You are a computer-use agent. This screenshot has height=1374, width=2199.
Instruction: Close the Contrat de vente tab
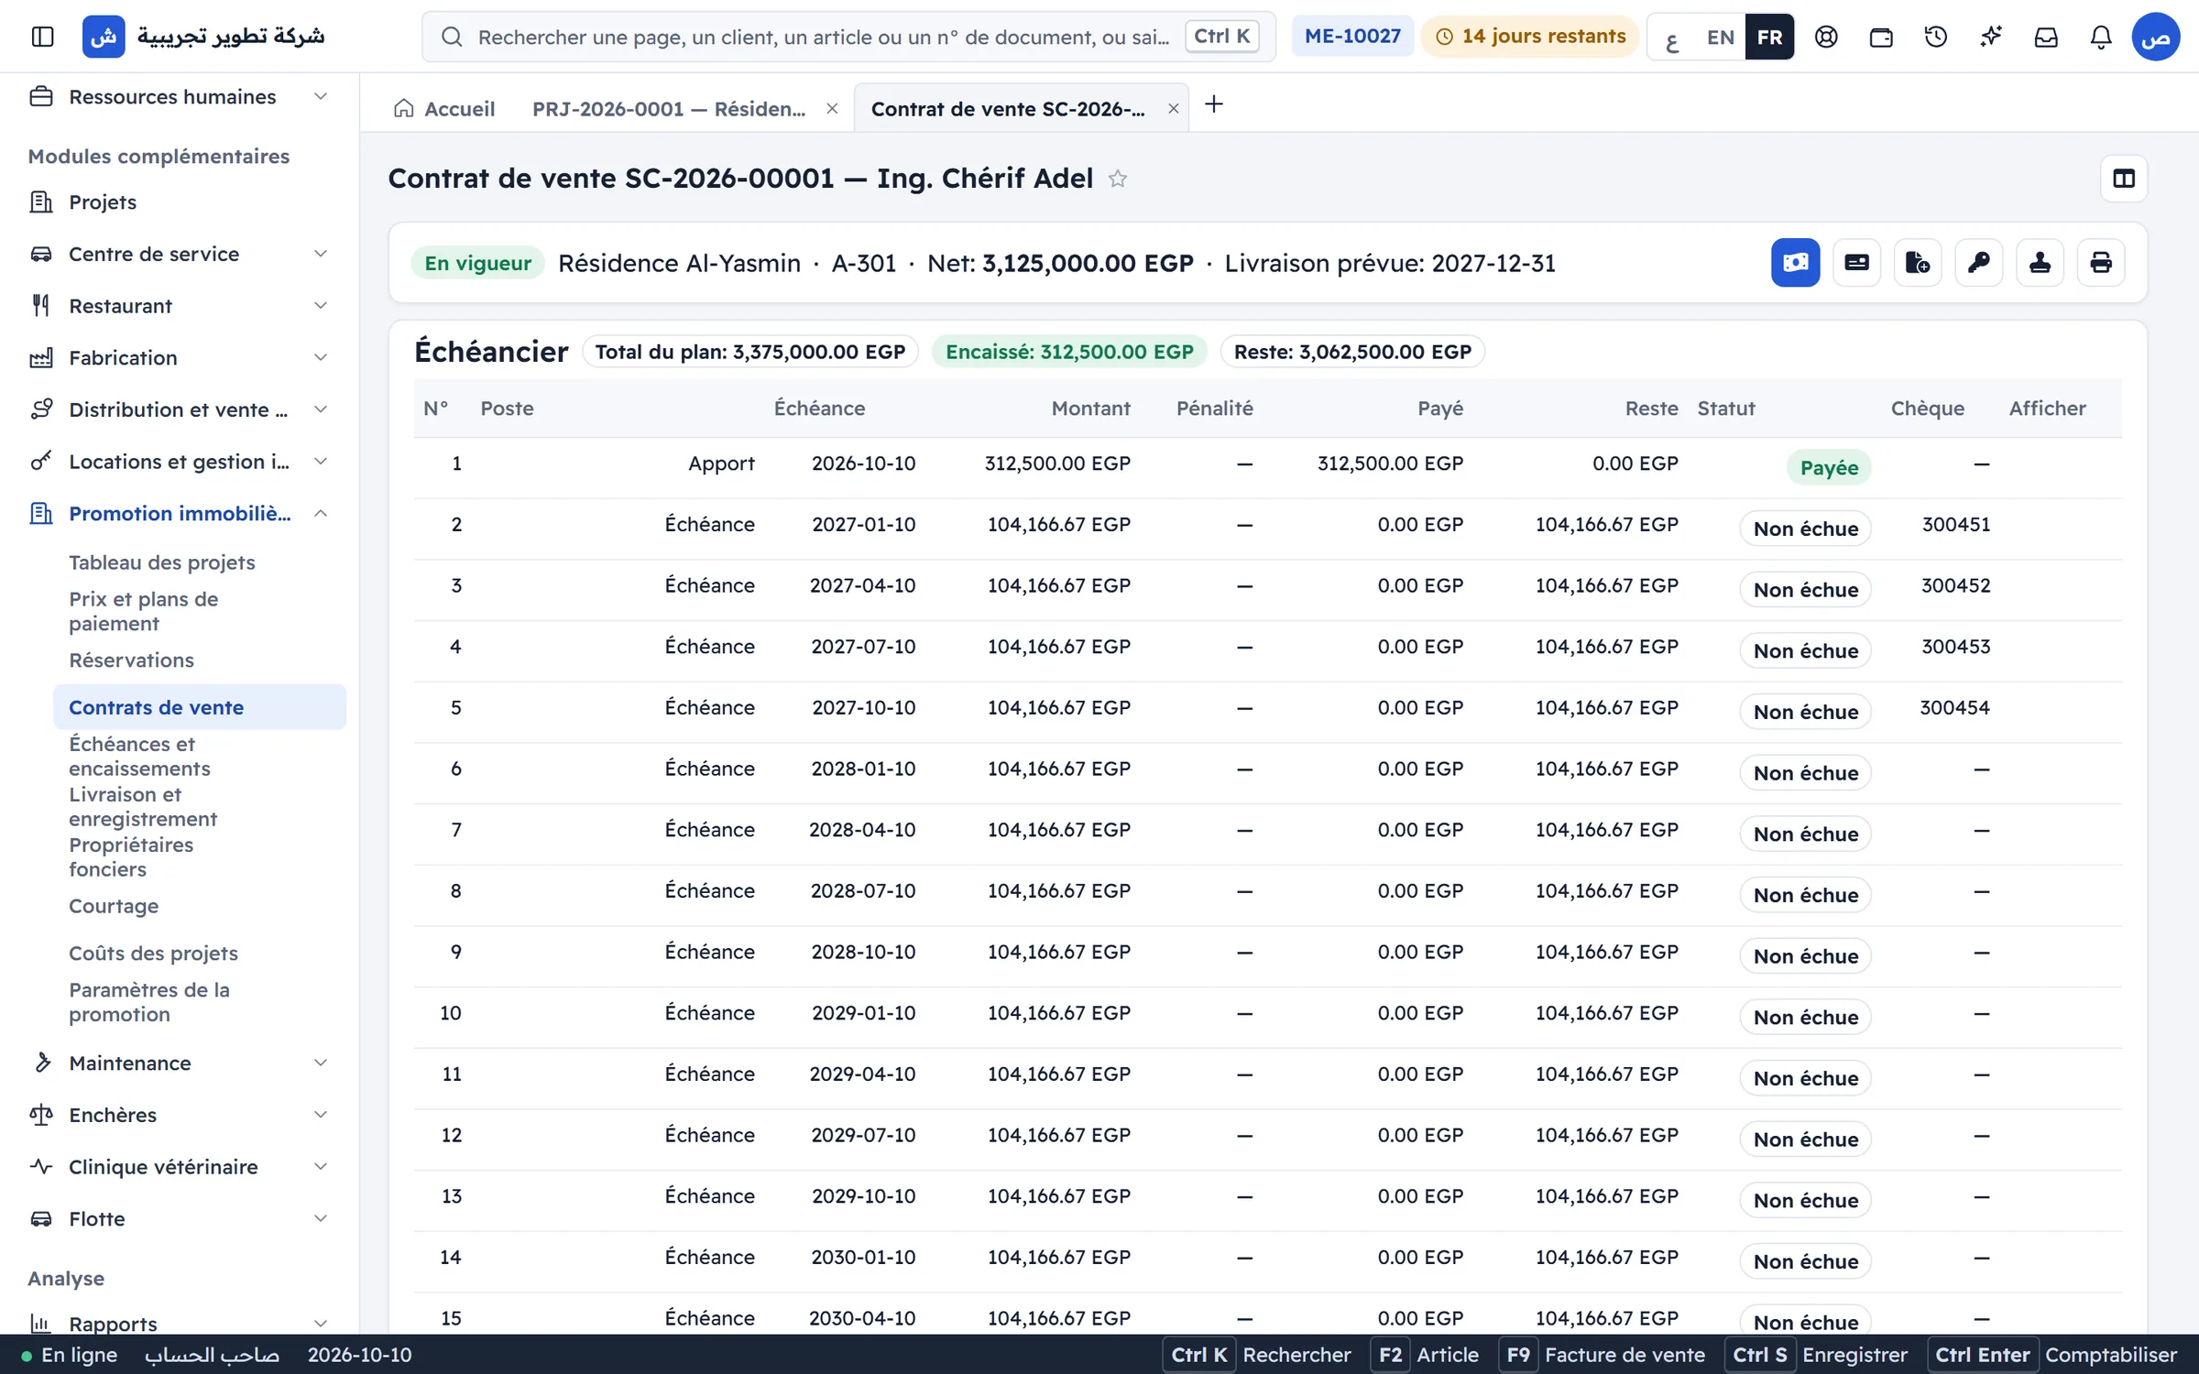pyautogui.click(x=1173, y=109)
